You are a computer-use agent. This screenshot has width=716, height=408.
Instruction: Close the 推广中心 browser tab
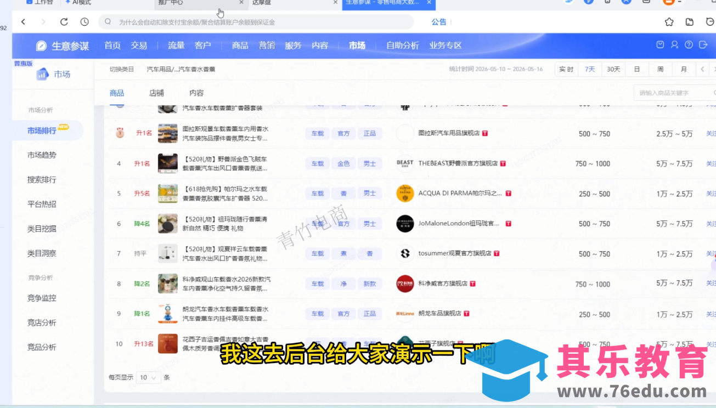point(241,3)
